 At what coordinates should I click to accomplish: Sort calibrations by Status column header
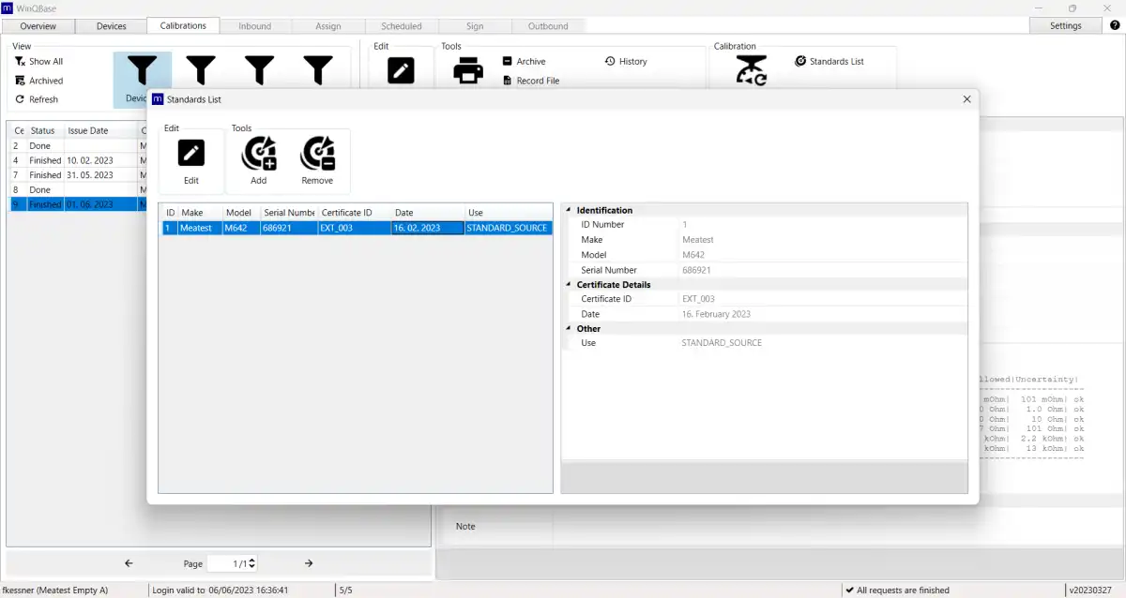point(45,130)
